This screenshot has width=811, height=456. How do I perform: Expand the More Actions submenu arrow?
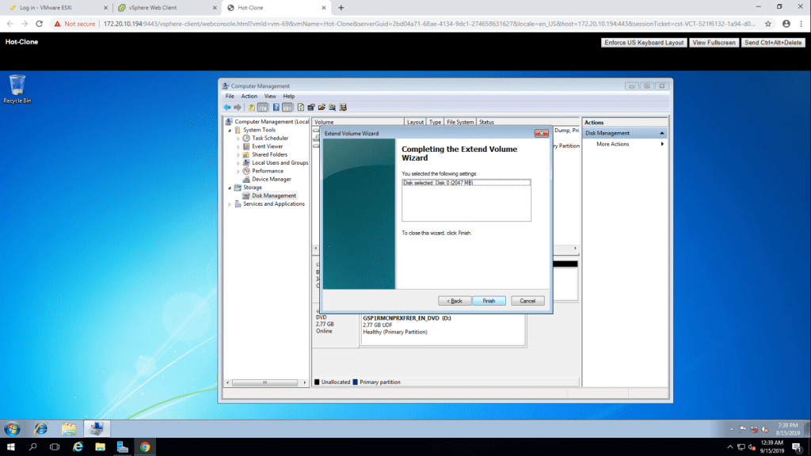662,144
